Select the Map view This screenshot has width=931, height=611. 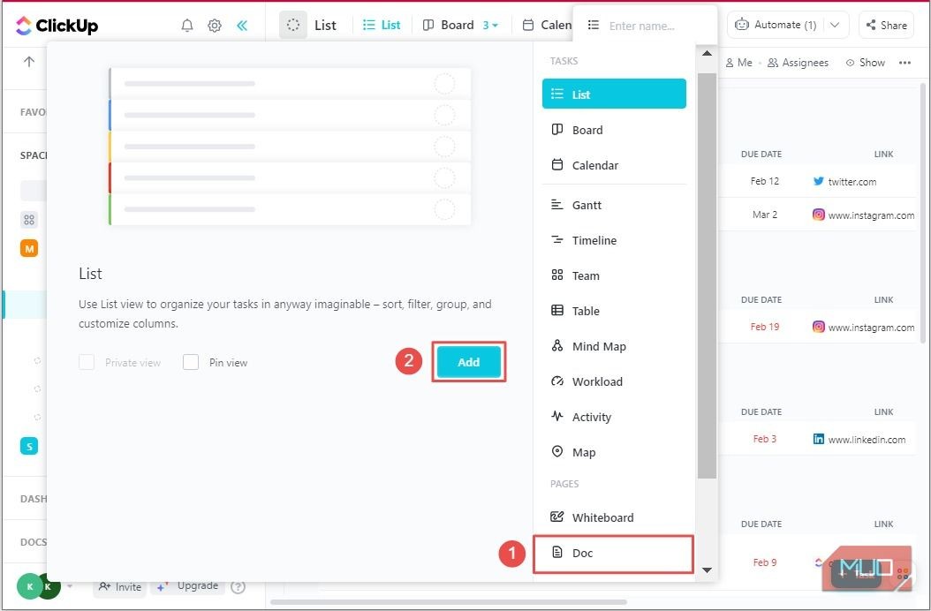pyautogui.click(x=614, y=452)
